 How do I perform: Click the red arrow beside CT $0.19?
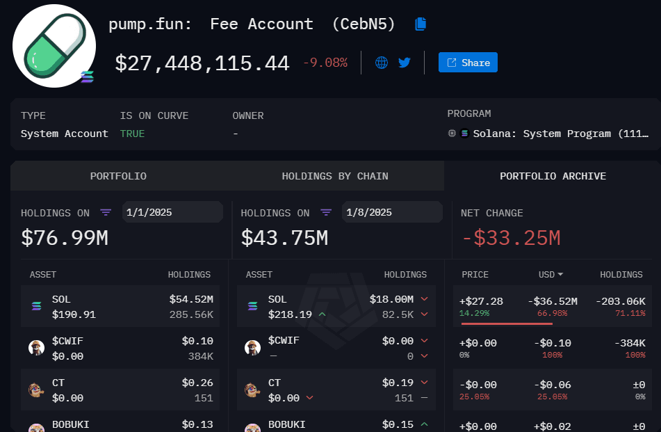point(425,382)
